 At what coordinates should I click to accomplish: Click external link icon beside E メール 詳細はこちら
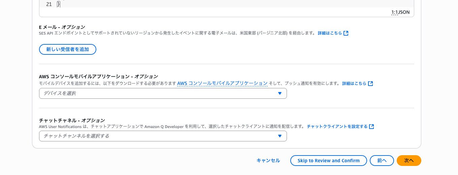point(346,33)
